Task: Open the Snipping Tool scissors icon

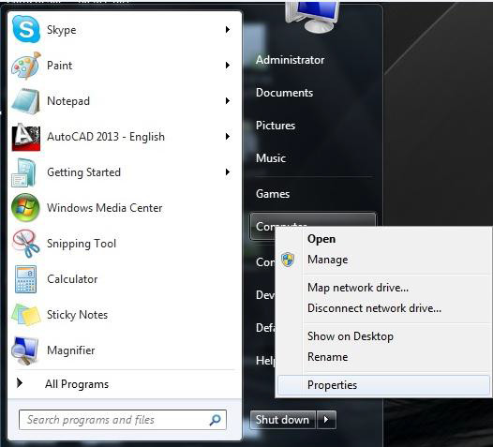Action: (x=26, y=244)
